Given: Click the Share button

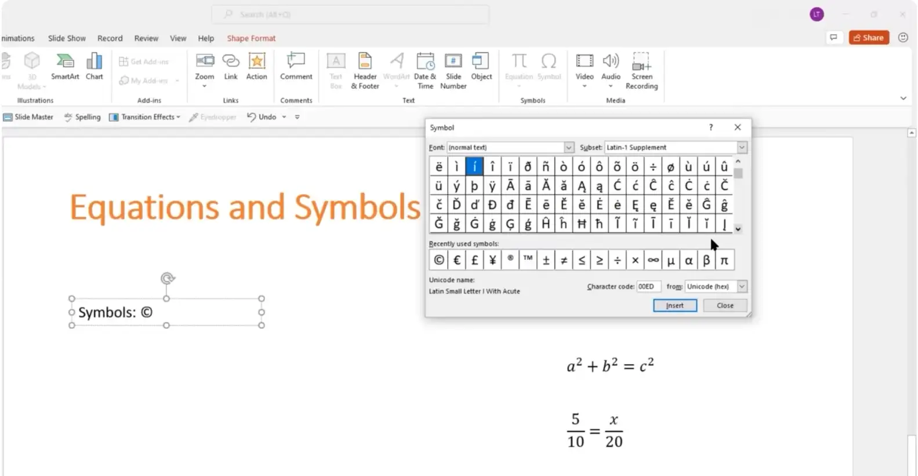Looking at the screenshot, I should [x=869, y=38].
